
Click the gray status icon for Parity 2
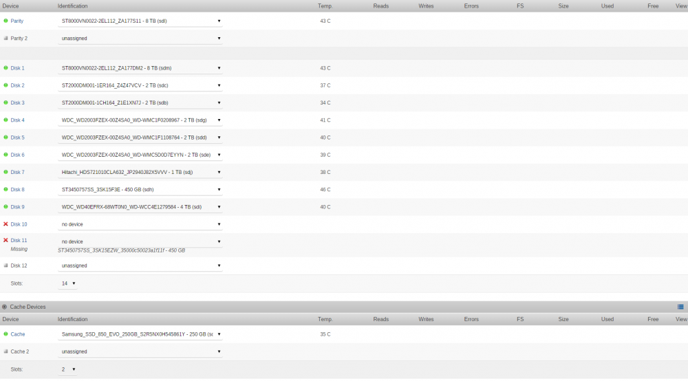pyautogui.click(x=6, y=38)
